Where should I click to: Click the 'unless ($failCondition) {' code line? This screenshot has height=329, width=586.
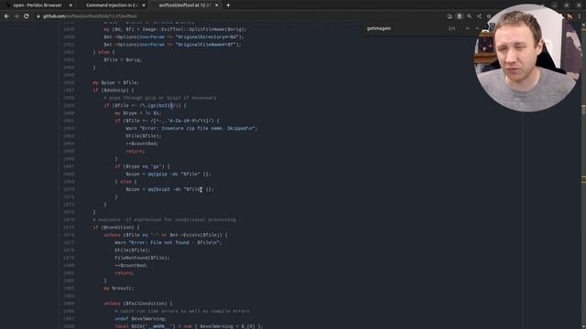138,303
